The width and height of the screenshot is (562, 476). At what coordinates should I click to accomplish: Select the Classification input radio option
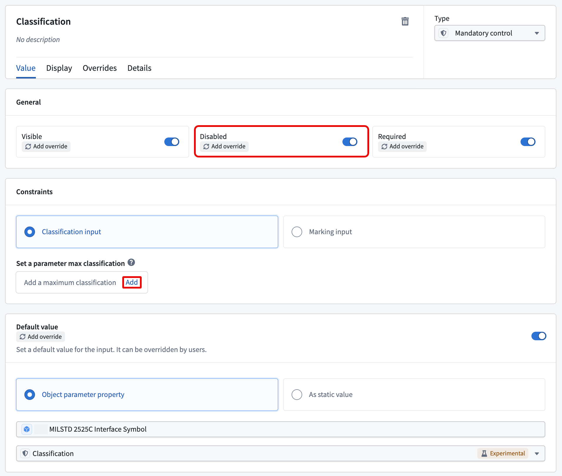(147, 232)
